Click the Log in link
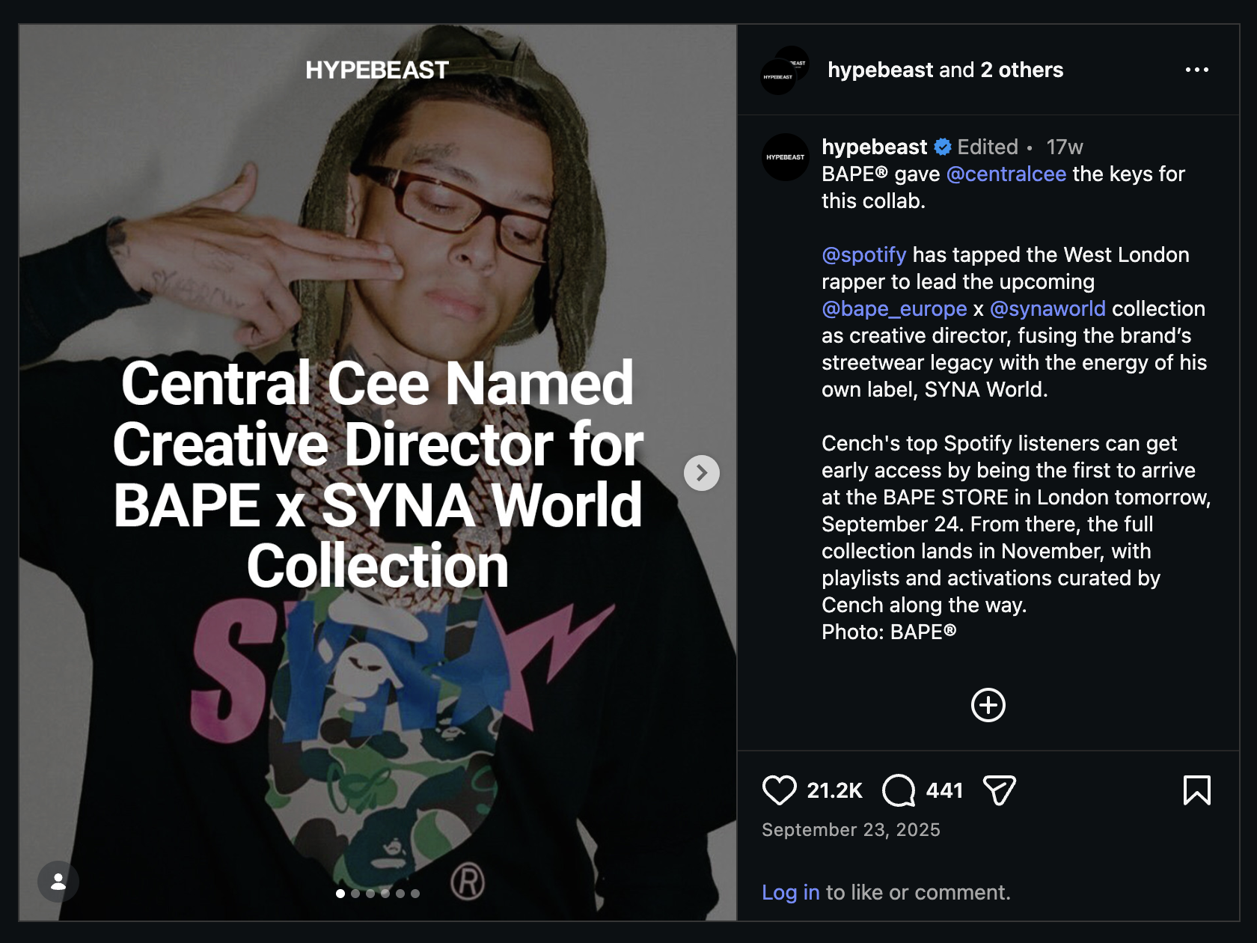Screen dimensions: 1257x943 click(790, 892)
